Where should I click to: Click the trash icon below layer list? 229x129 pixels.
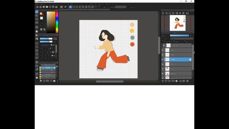coord(187,81)
